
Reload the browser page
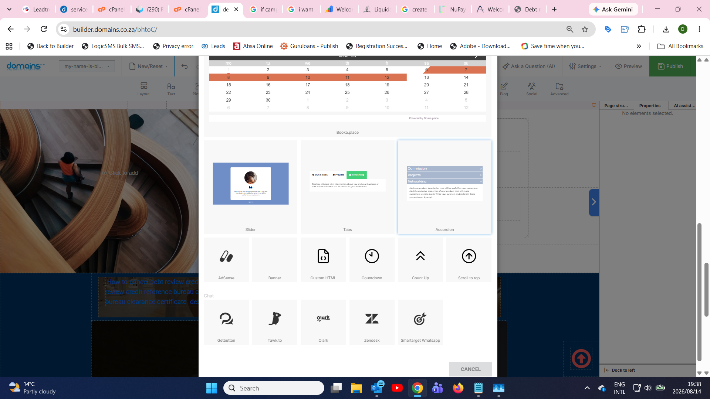click(x=44, y=29)
